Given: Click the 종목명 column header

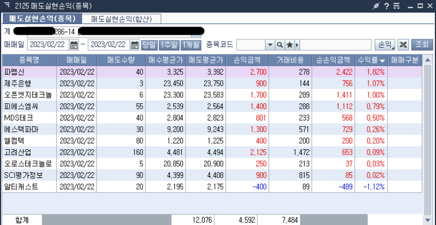Looking at the screenshot, I should pos(29,60).
